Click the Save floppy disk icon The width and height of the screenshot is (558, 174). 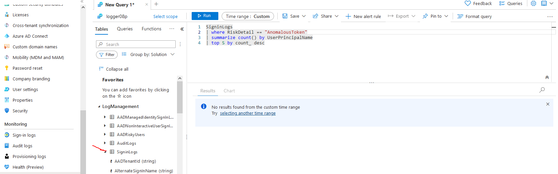pyautogui.click(x=285, y=16)
